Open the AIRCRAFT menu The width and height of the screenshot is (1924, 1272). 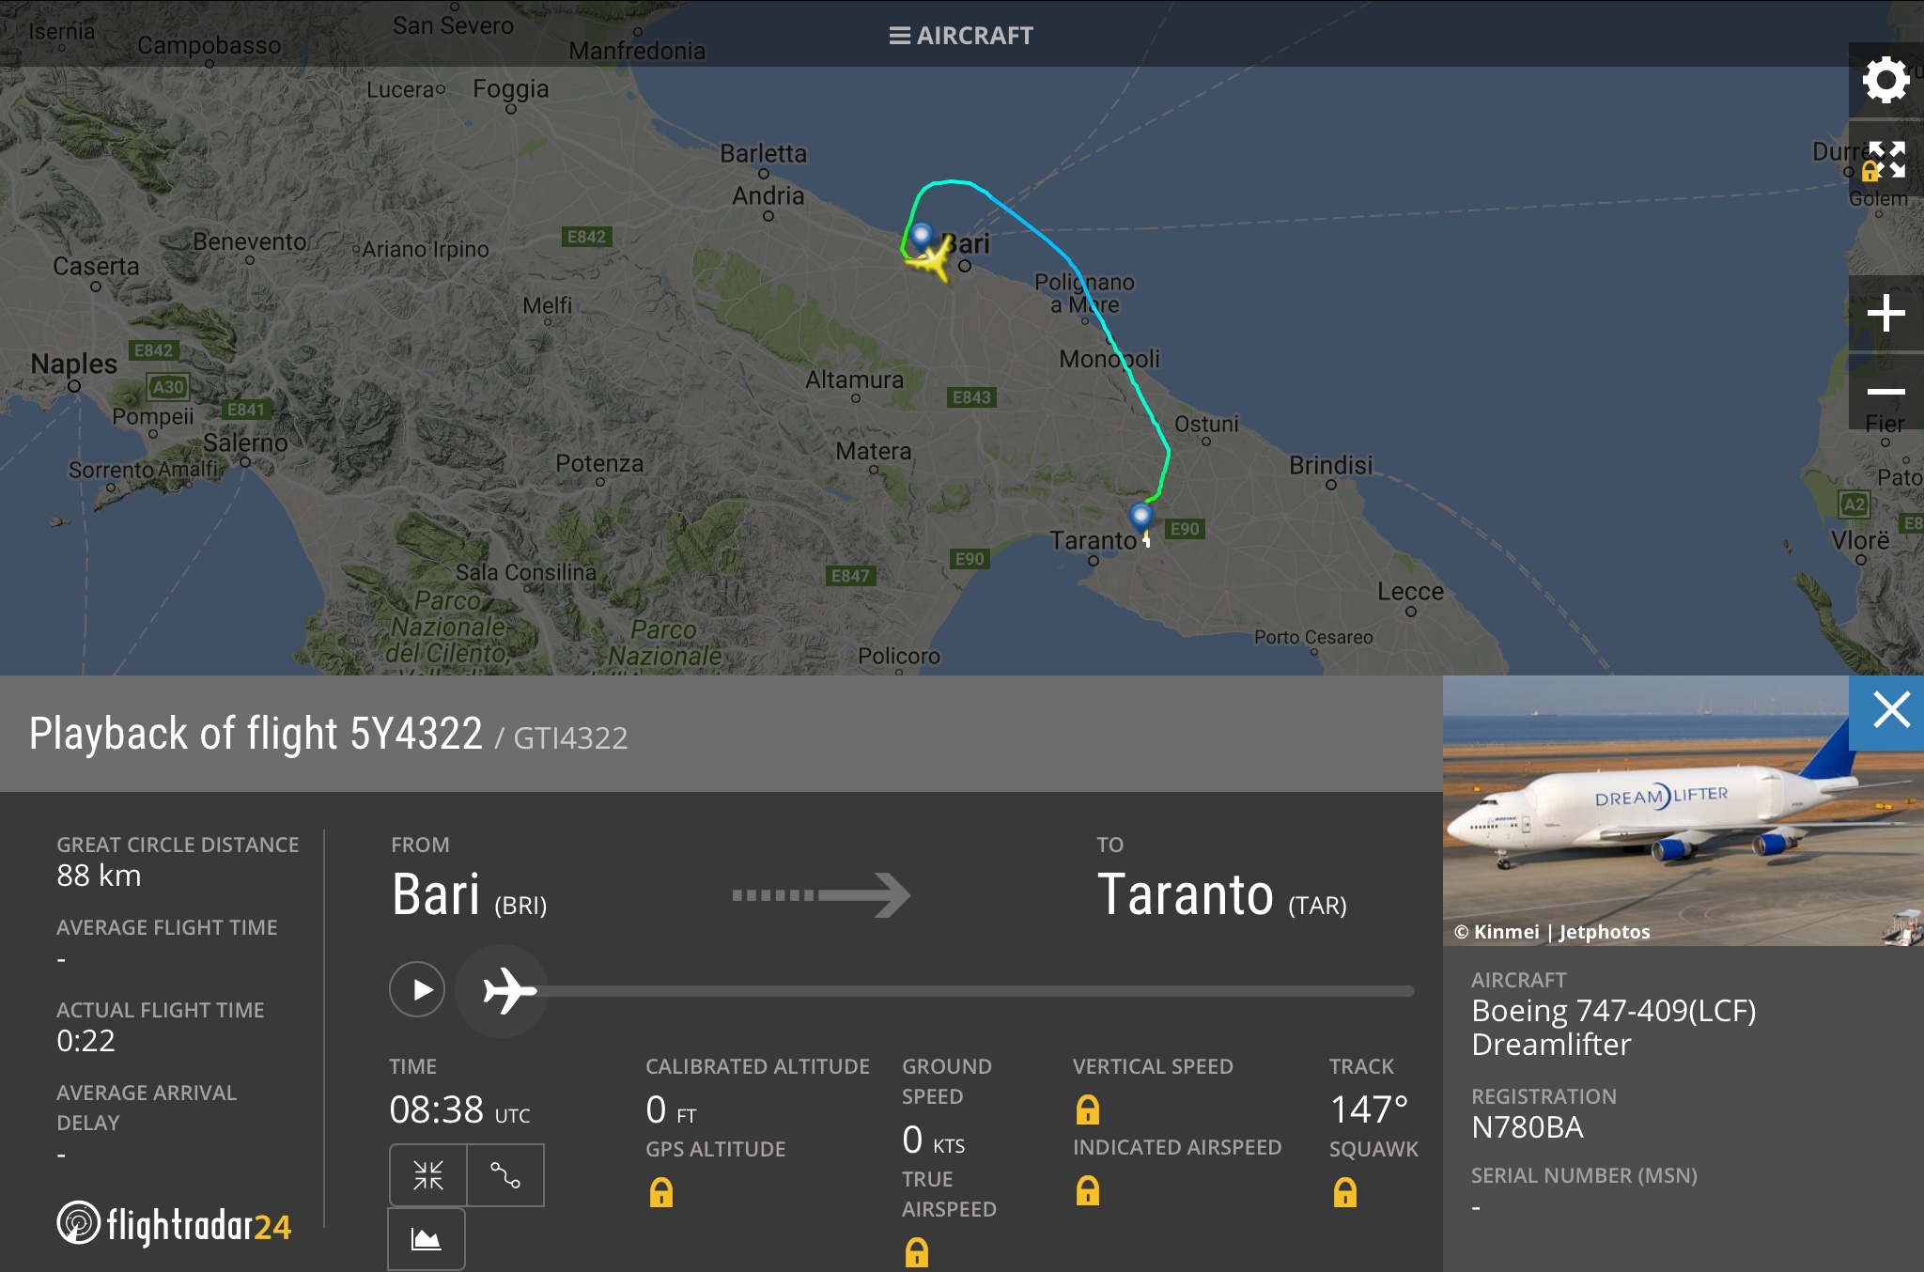[x=961, y=36]
